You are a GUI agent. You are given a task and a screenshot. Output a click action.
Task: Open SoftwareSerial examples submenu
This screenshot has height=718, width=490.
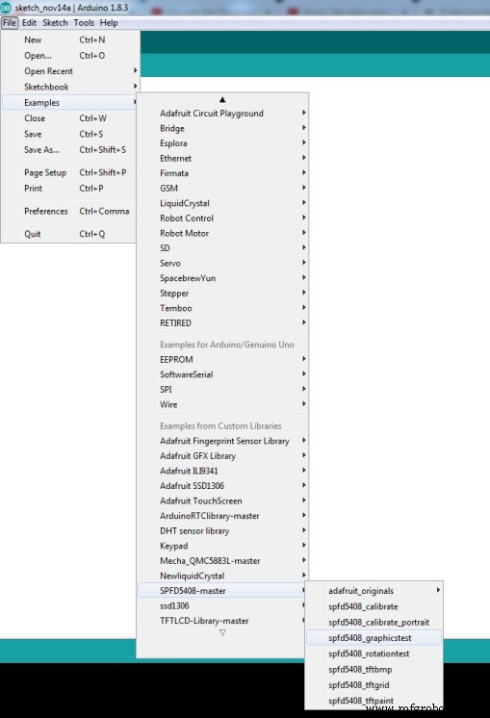coord(222,374)
